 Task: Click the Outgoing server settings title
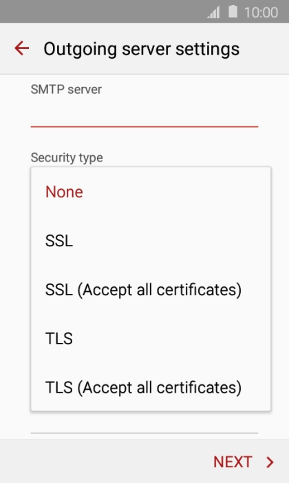click(x=141, y=49)
